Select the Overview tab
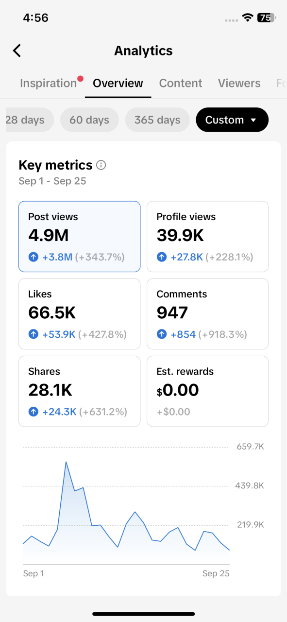 [x=118, y=83]
